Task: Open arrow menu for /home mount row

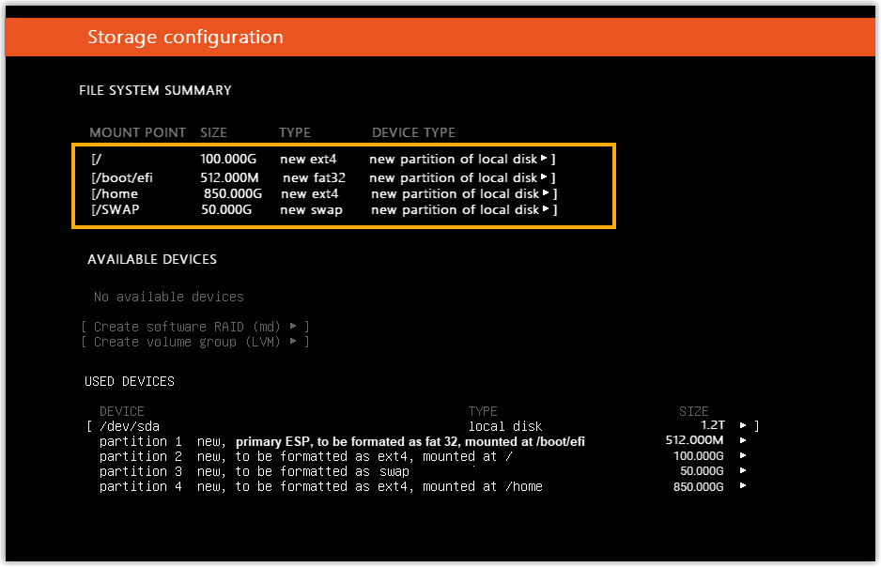Action: [546, 194]
